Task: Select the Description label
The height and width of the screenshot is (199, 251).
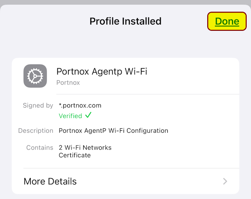Action: click(36, 131)
